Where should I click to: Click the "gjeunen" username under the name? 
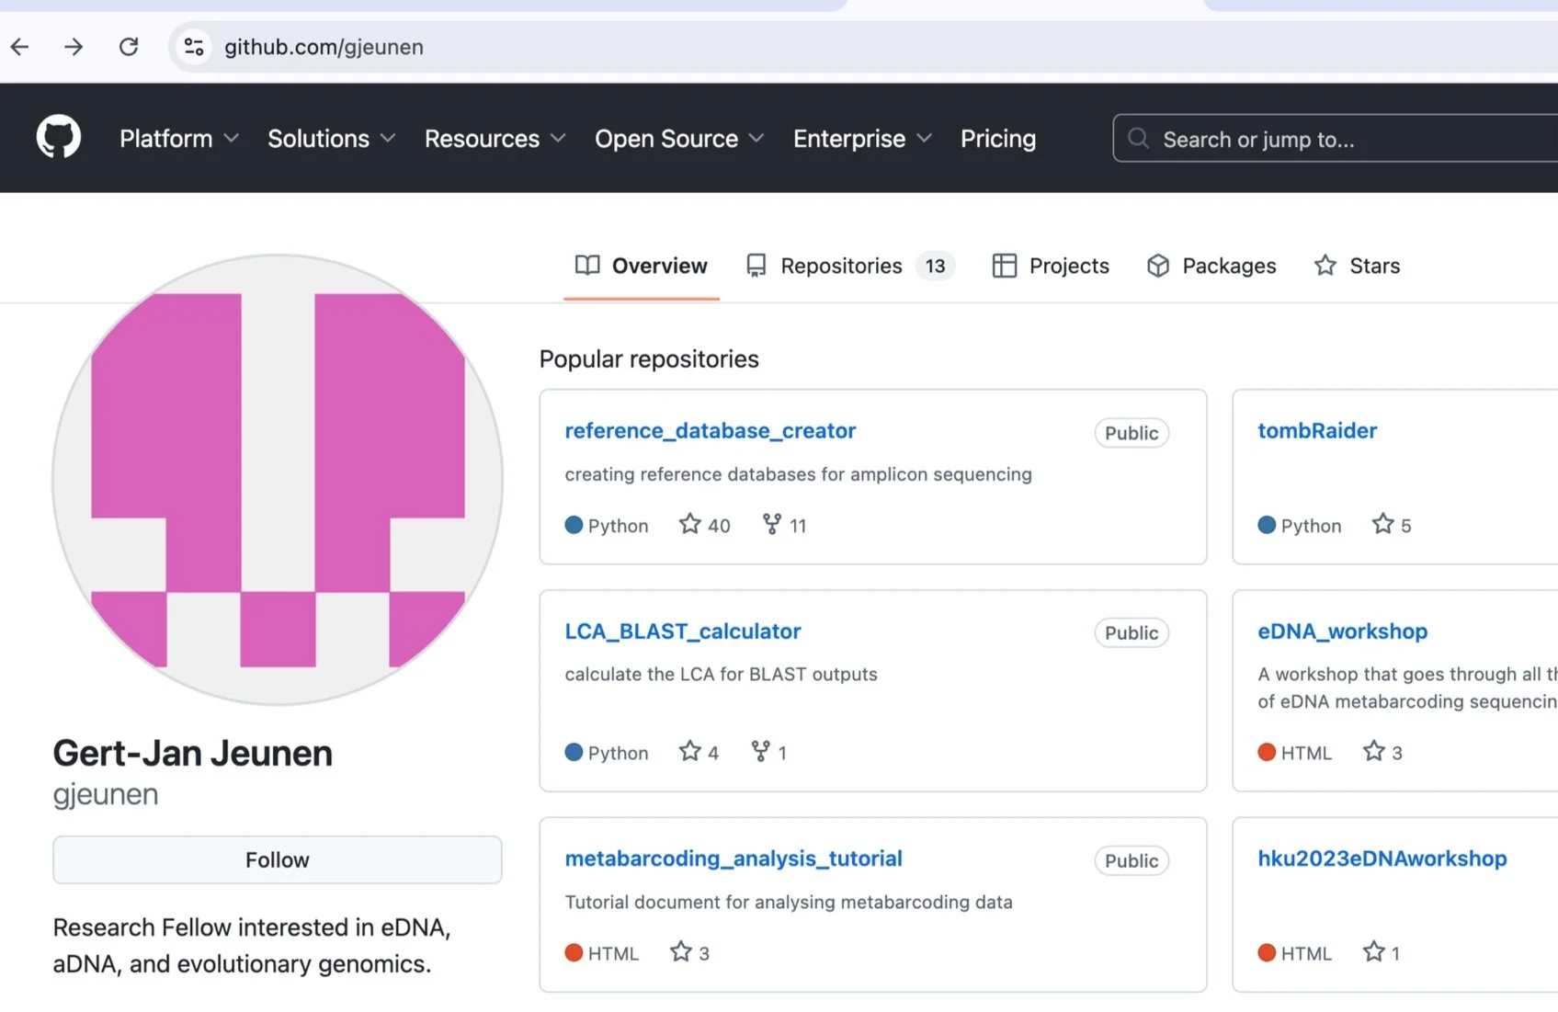tap(106, 794)
